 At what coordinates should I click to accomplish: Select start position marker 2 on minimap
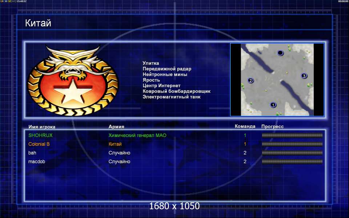pos(250,81)
